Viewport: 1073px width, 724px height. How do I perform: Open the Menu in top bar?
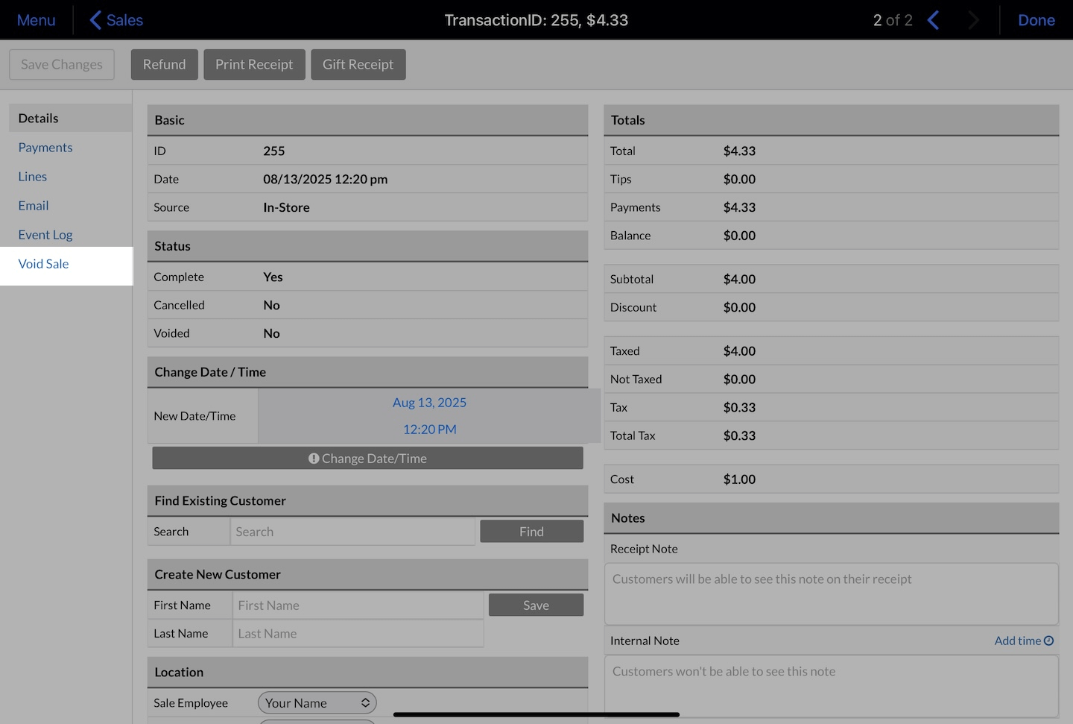coord(36,20)
